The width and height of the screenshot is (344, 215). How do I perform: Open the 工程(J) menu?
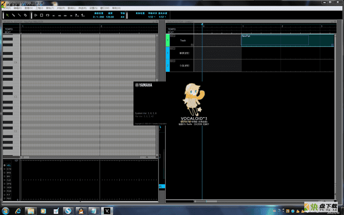[x=39, y=8]
